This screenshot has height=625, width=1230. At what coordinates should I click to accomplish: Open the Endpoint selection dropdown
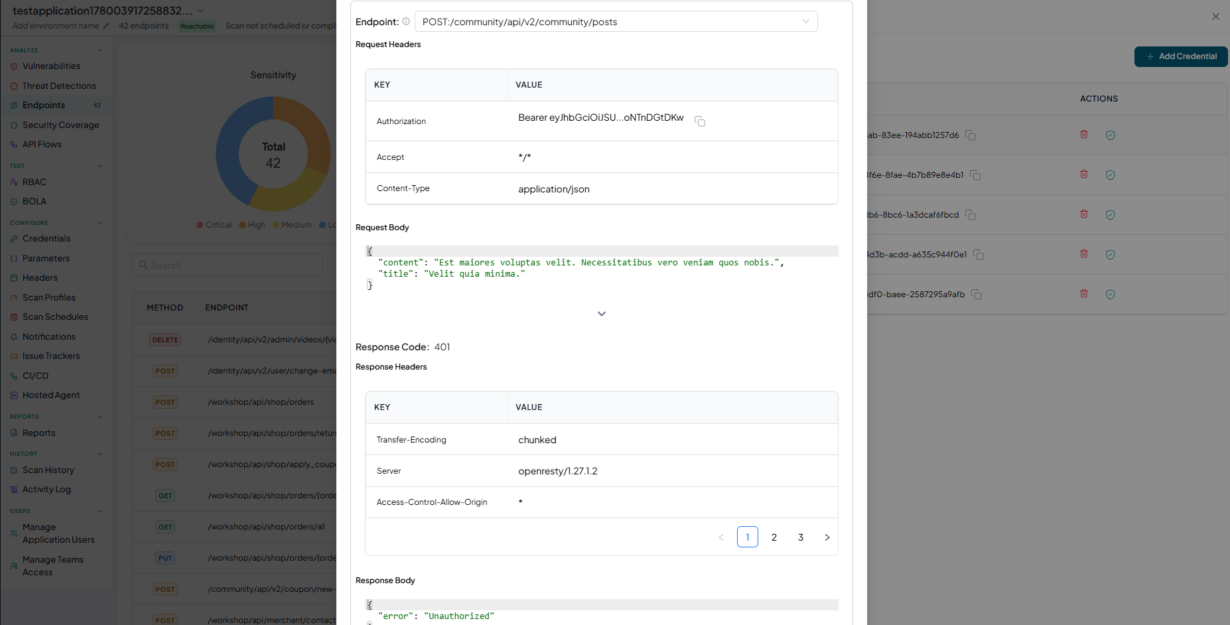coord(616,21)
